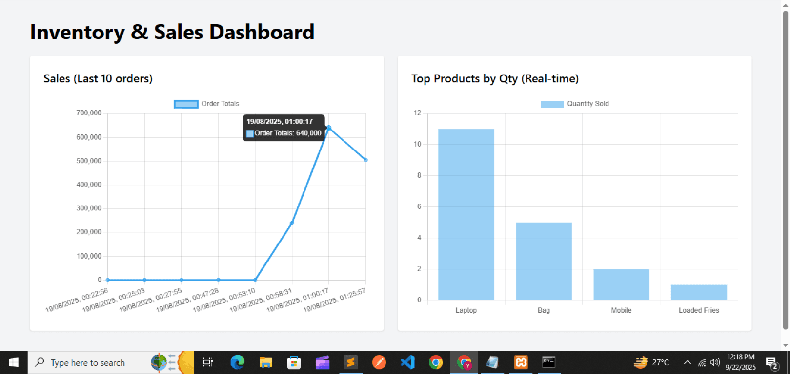Show hidden system tray icons
790x374 pixels.
688,362
